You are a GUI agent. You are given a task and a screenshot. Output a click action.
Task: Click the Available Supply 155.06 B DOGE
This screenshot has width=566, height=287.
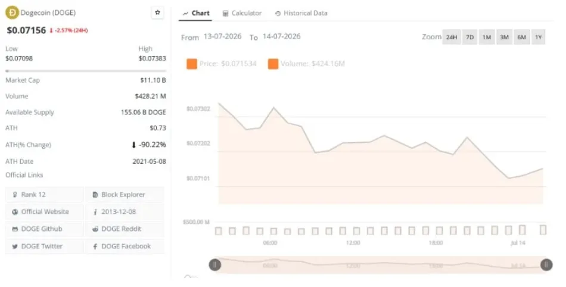pos(144,112)
